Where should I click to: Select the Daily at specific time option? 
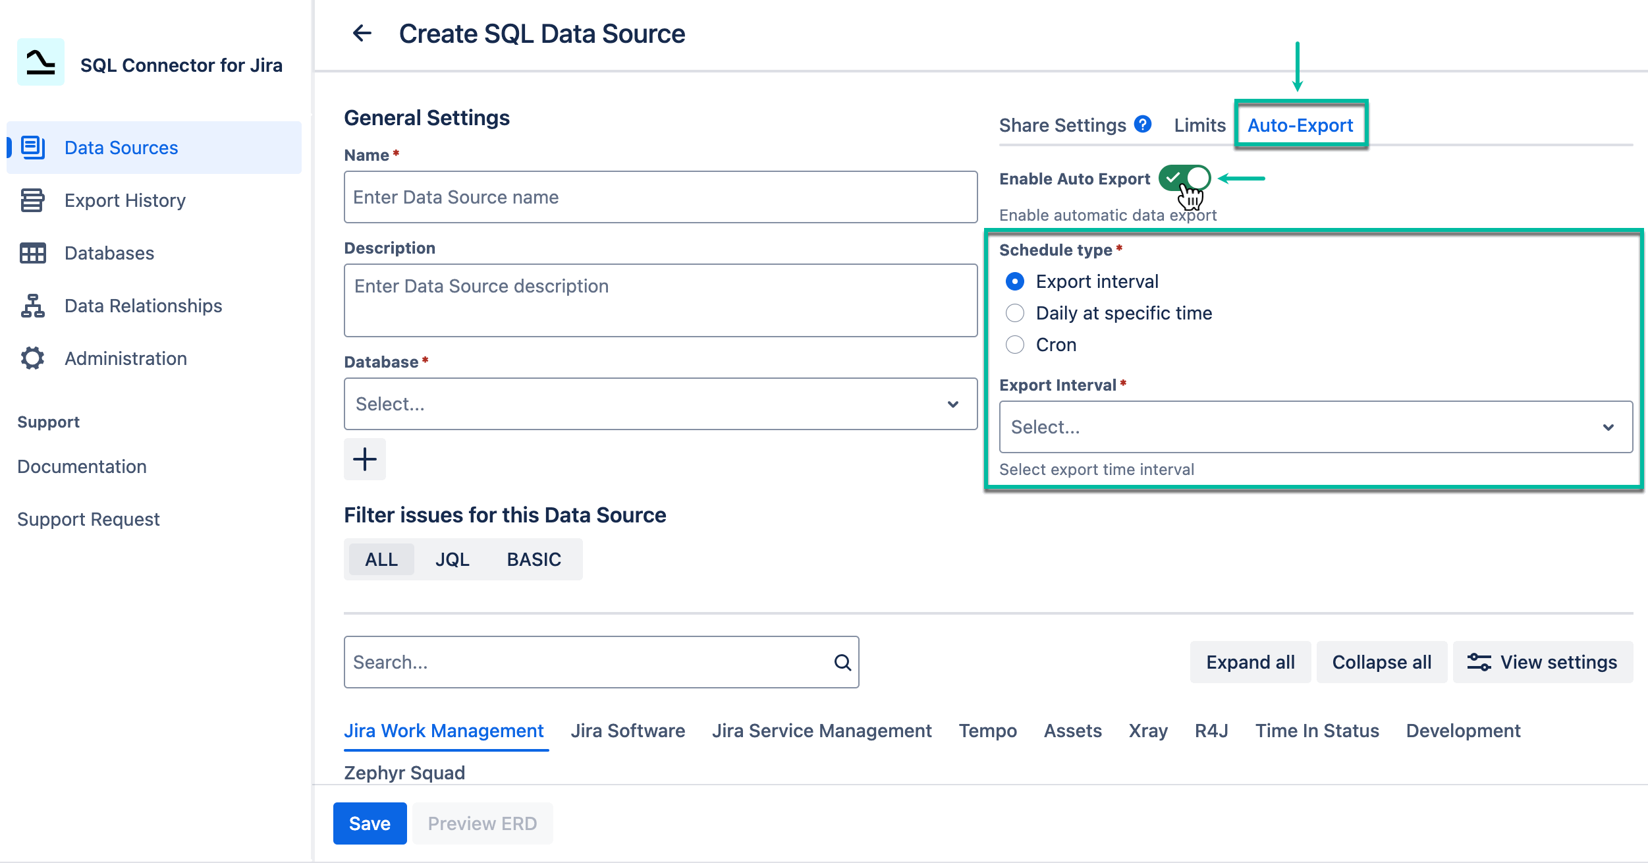click(1015, 313)
